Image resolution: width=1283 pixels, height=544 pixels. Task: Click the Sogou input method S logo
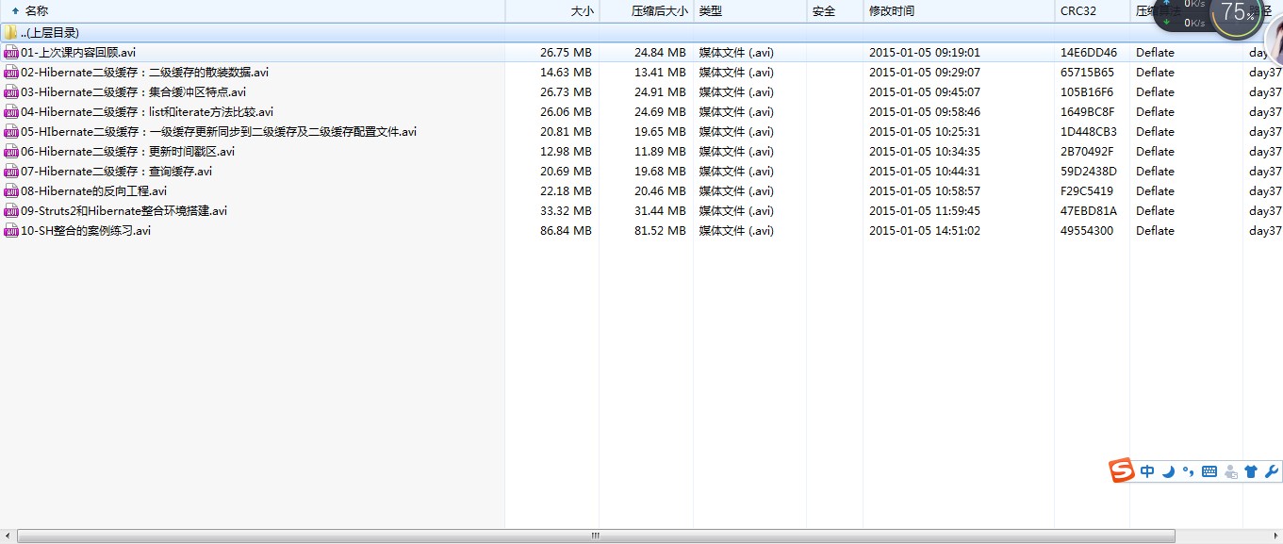(1121, 471)
